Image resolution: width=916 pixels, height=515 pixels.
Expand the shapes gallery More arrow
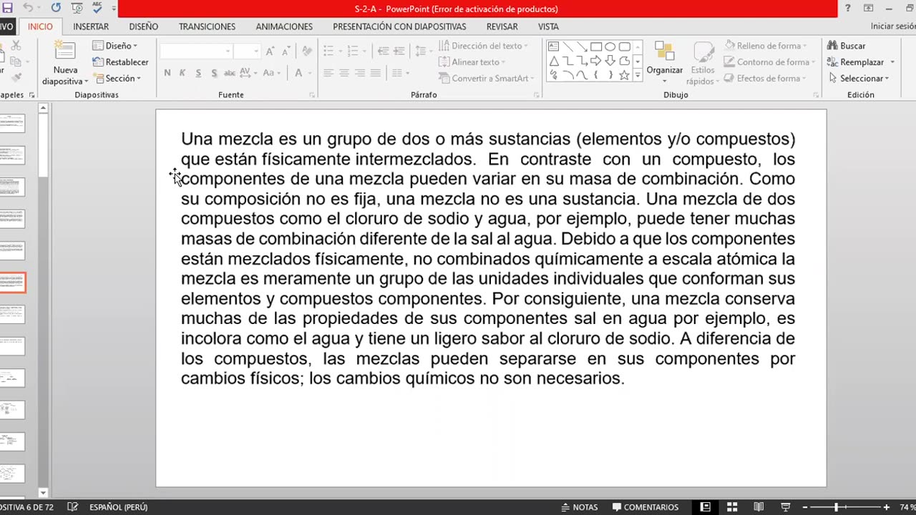tap(637, 76)
